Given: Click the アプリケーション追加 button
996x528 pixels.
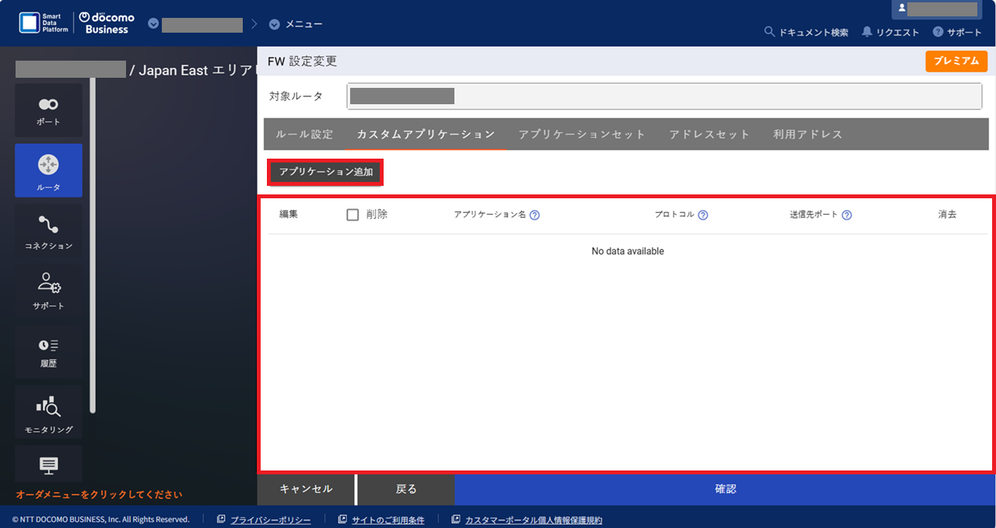Looking at the screenshot, I should tap(324, 172).
